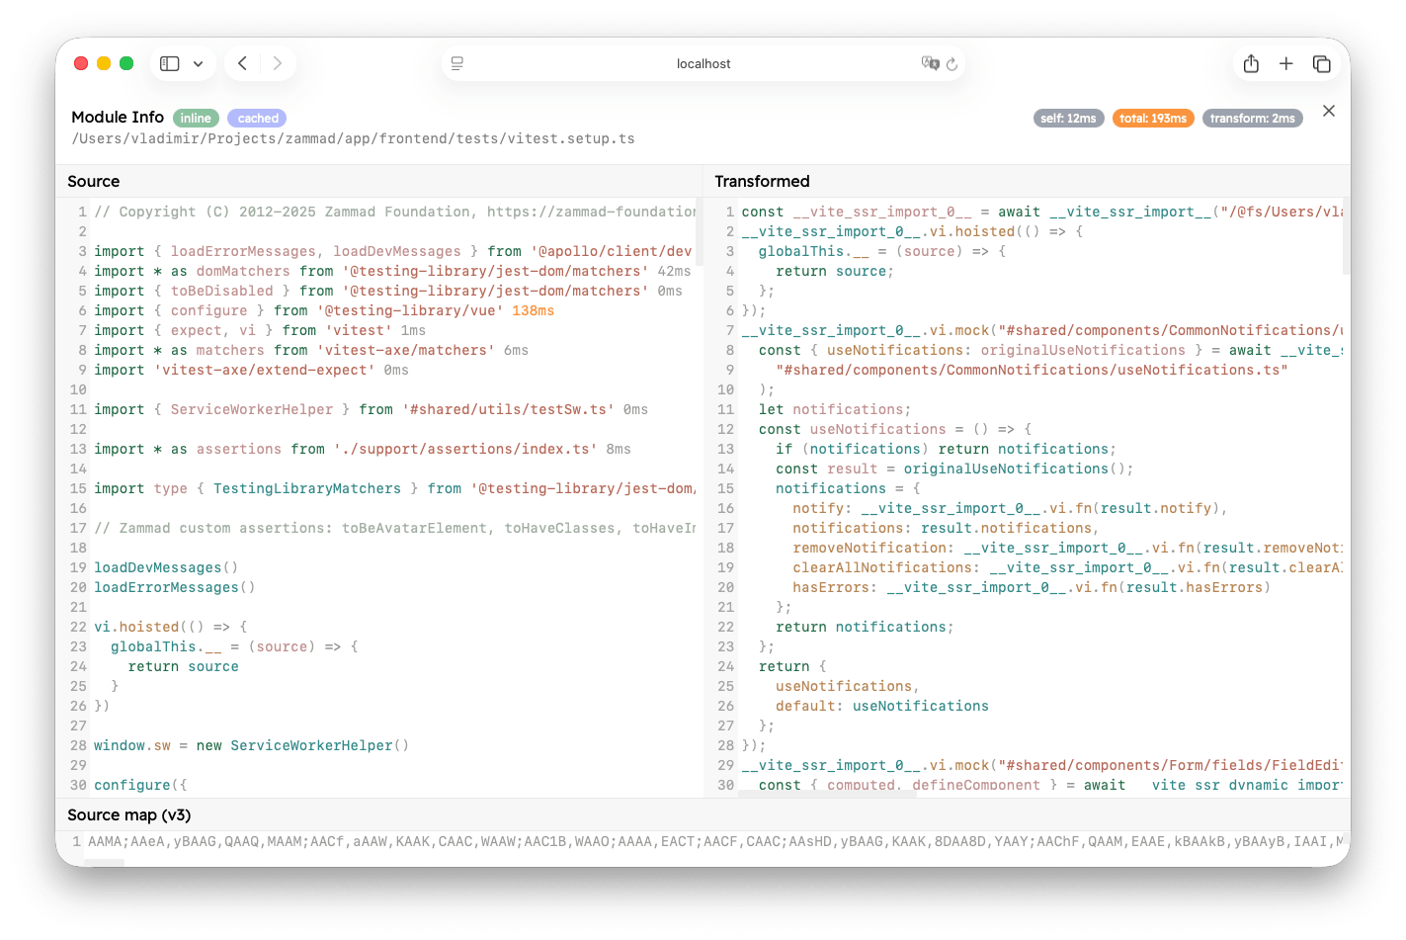This screenshot has height=940, width=1406.
Task: Toggle the inline badge on Module Info
Action: click(196, 118)
